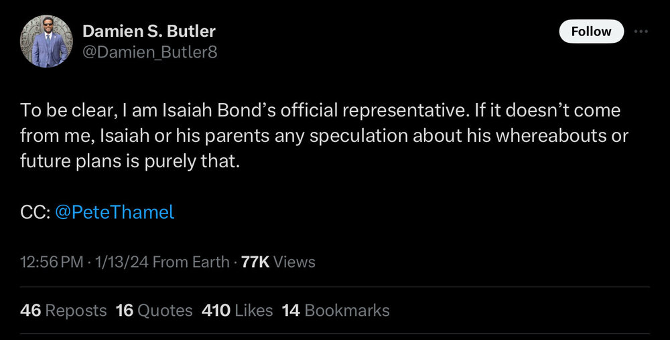Click the From Earth label
This screenshot has height=340, width=670.
click(191, 262)
